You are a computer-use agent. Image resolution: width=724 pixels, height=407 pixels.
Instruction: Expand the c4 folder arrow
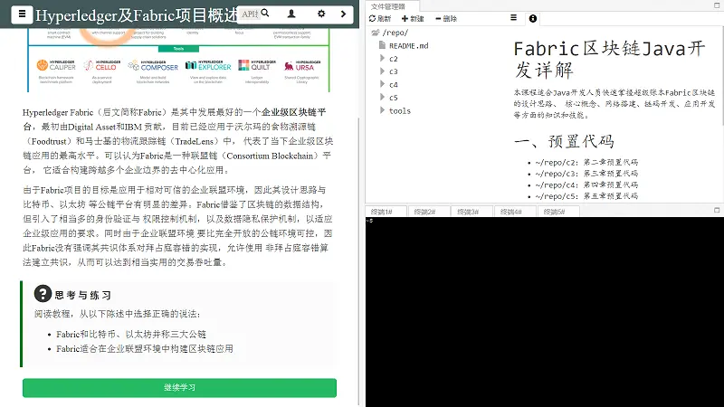(x=382, y=84)
